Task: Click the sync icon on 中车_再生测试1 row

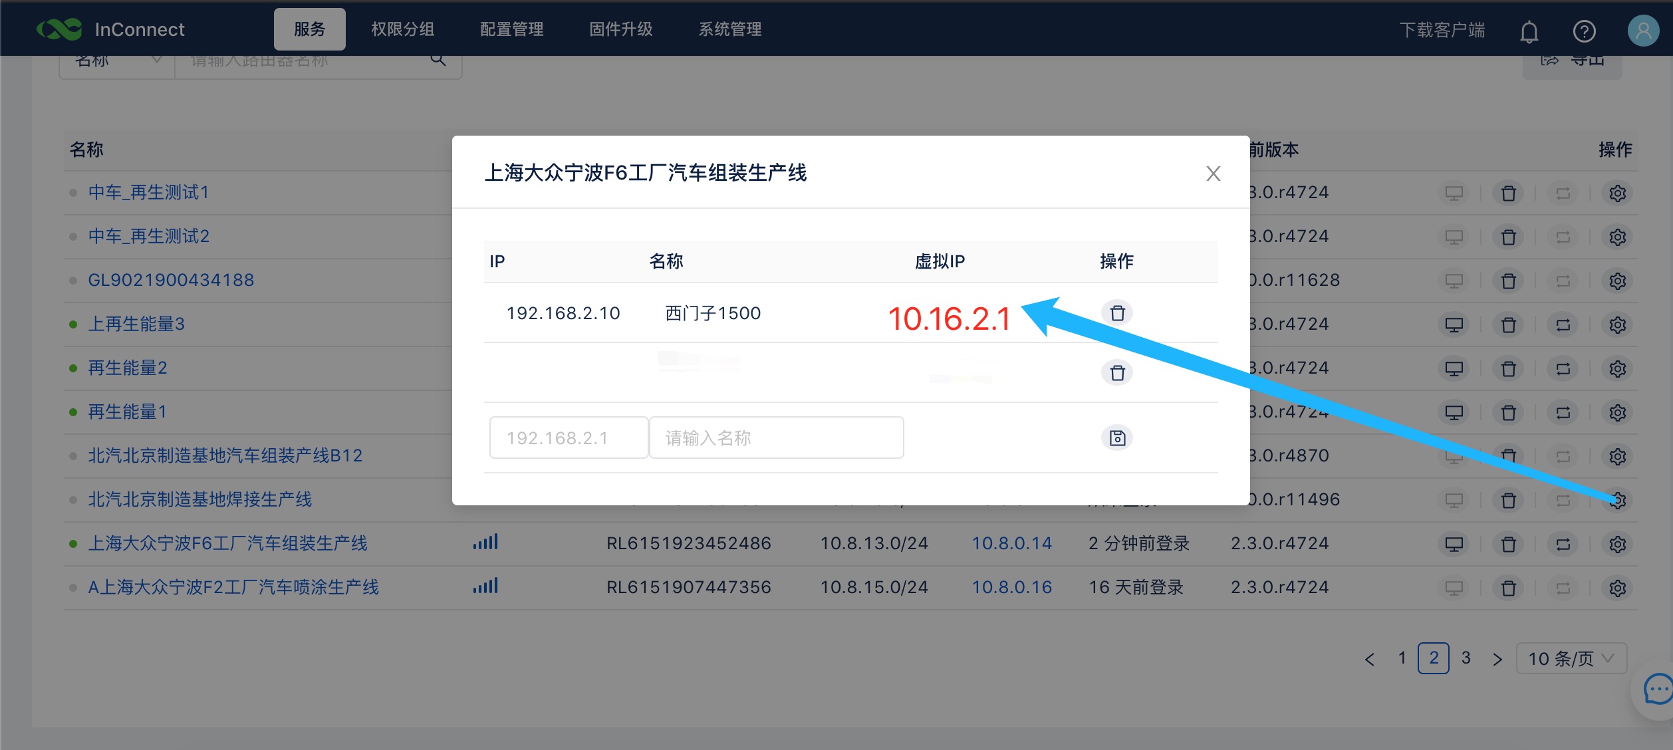Action: tap(1563, 193)
